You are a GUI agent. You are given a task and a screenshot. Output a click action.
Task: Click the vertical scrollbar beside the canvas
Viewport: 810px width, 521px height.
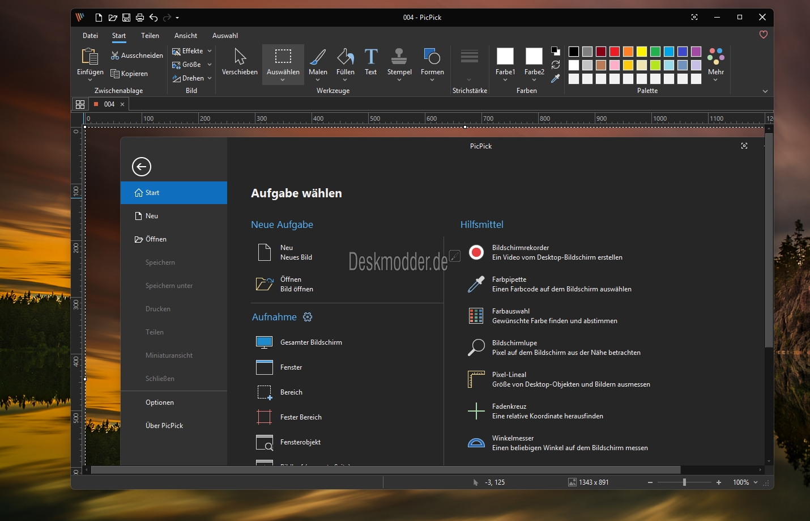coord(769,240)
